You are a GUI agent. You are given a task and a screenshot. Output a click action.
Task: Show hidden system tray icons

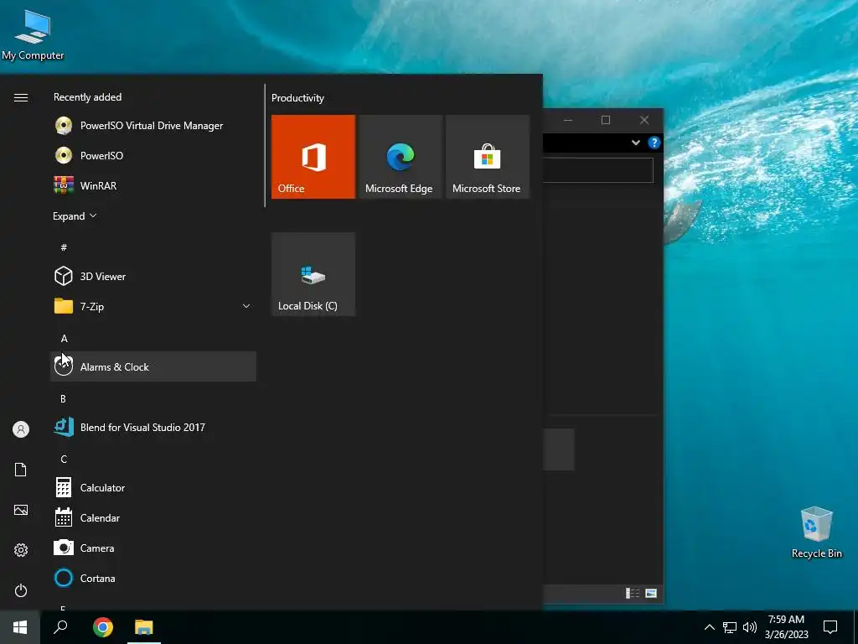pos(709,627)
